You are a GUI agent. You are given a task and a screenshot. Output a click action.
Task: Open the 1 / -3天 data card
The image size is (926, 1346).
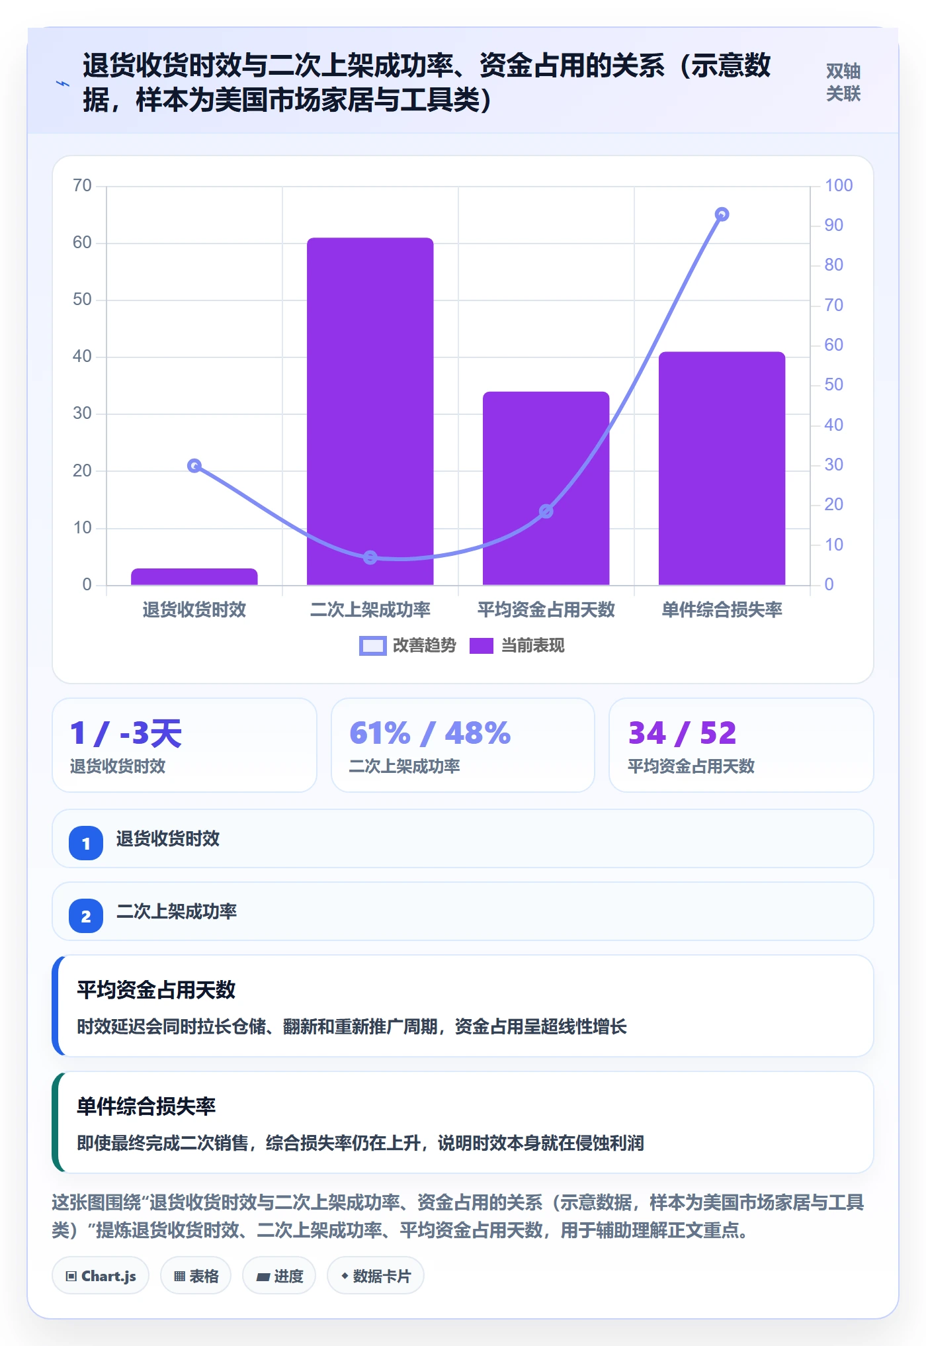coord(185,745)
